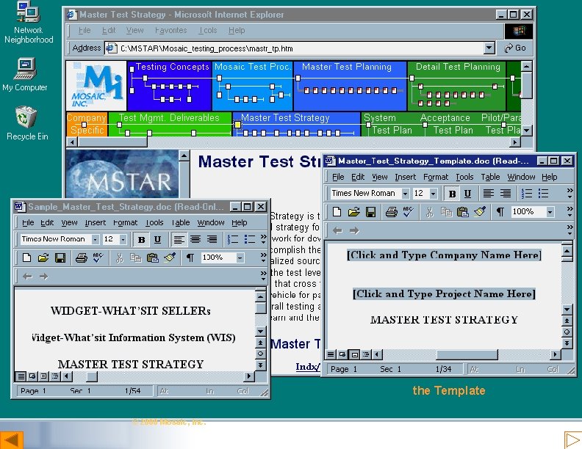Set align left in Sample_Master_Test_Strategy window
The height and width of the screenshot is (449, 582).
tap(179, 239)
